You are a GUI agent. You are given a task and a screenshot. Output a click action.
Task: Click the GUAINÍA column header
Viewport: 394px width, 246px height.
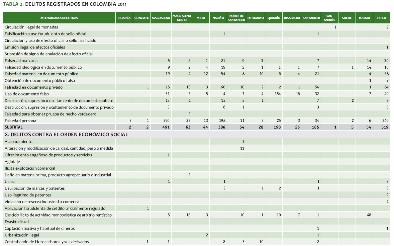click(124, 18)
